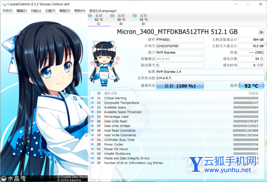This screenshot has height=182, width=267.
Task: Select the Host Read Commands attribute name
Action: tap(120, 130)
